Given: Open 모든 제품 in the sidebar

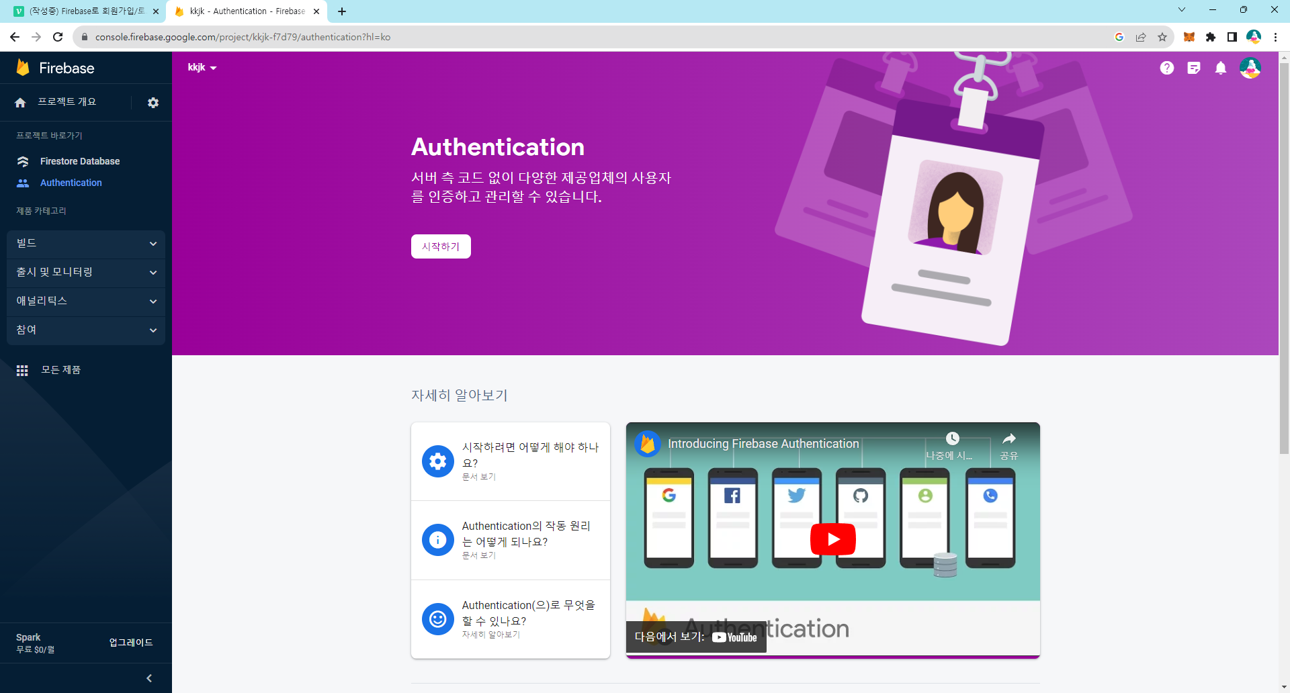Looking at the screenshot, I should pyautogui.click(x=61, y=370).
